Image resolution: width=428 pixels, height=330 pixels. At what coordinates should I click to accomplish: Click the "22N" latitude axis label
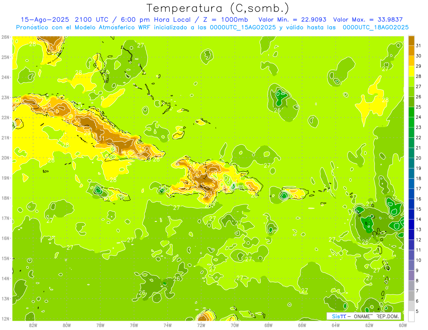click(x=5, y=117)
